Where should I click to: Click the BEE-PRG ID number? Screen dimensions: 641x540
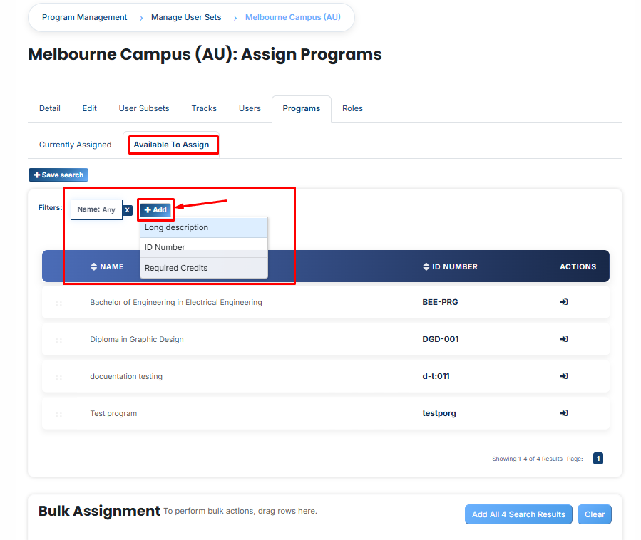coord(440,302)
